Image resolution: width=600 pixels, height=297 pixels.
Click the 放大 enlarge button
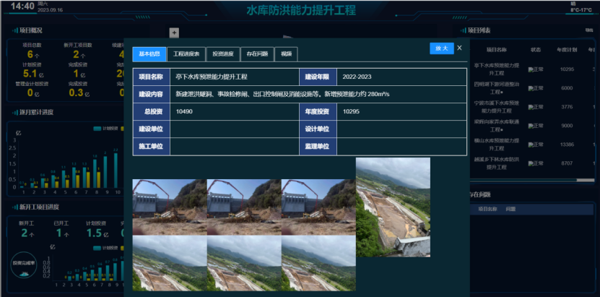[x=441, y=48]
